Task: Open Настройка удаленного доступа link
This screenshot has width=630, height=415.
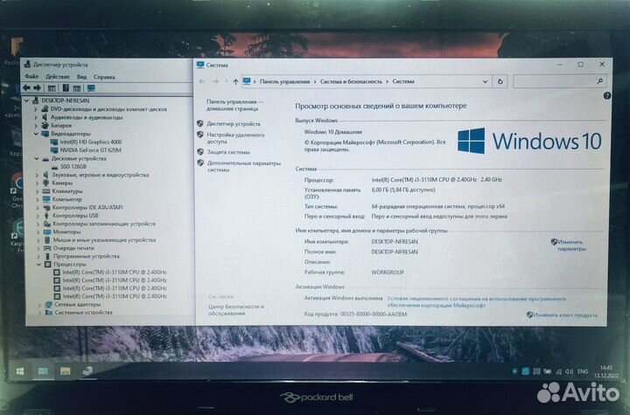Action: point(235,138)
